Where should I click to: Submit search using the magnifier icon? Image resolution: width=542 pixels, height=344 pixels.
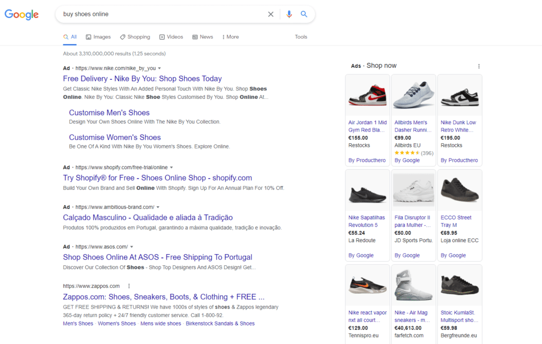pyautogui.click(x=304, y=14)
